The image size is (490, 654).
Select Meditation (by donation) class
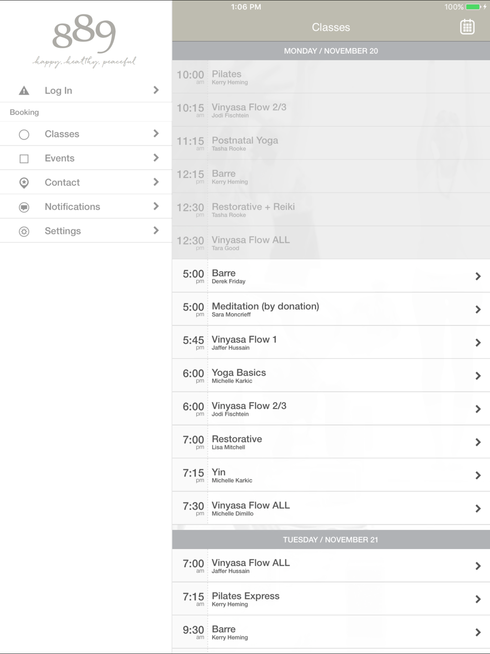coord(331,309)
